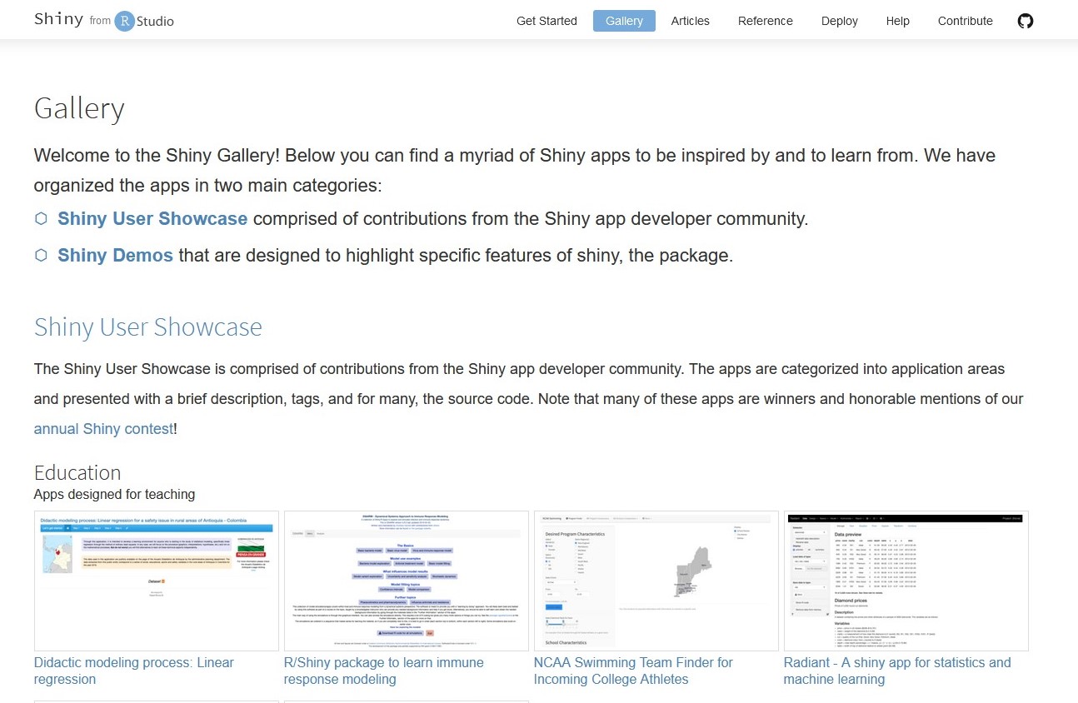Click the circle bullet beside Shiny Demos
Image resolution: width=1078 pixels, height=703 pixels.
[x=40, y=255]
